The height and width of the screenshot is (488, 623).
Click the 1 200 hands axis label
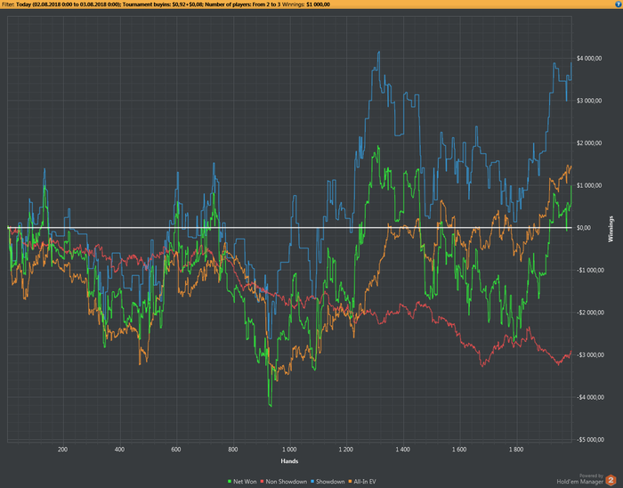pos(346,450)
